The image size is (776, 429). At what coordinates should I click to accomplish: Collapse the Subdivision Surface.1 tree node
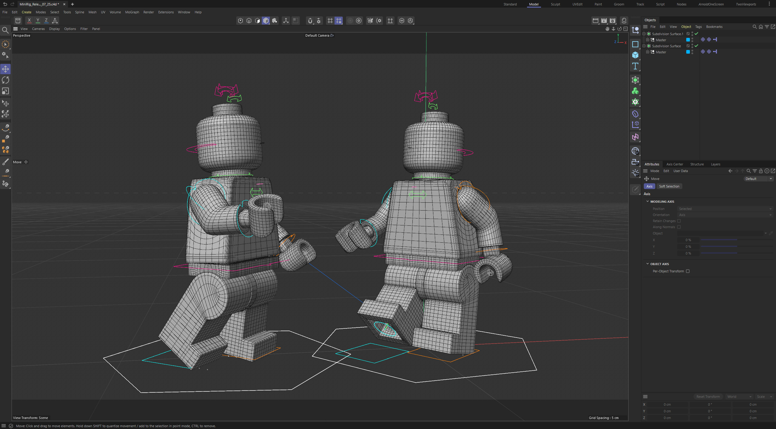click(x=644, y=34)
